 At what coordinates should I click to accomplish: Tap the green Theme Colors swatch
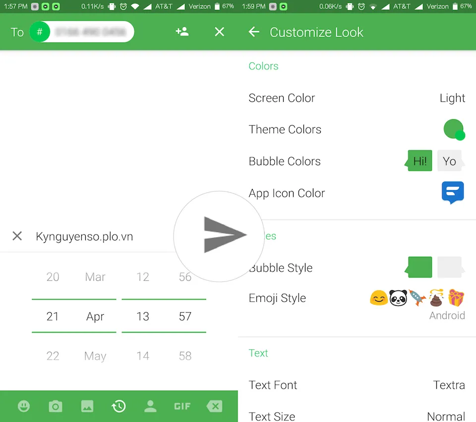coord(454,130)
